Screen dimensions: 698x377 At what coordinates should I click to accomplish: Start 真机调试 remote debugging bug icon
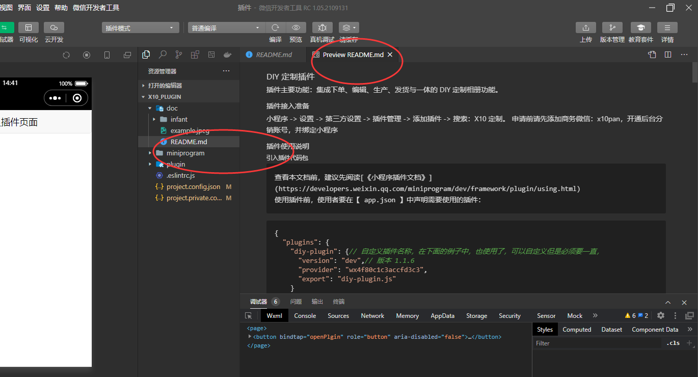(322, 28)
